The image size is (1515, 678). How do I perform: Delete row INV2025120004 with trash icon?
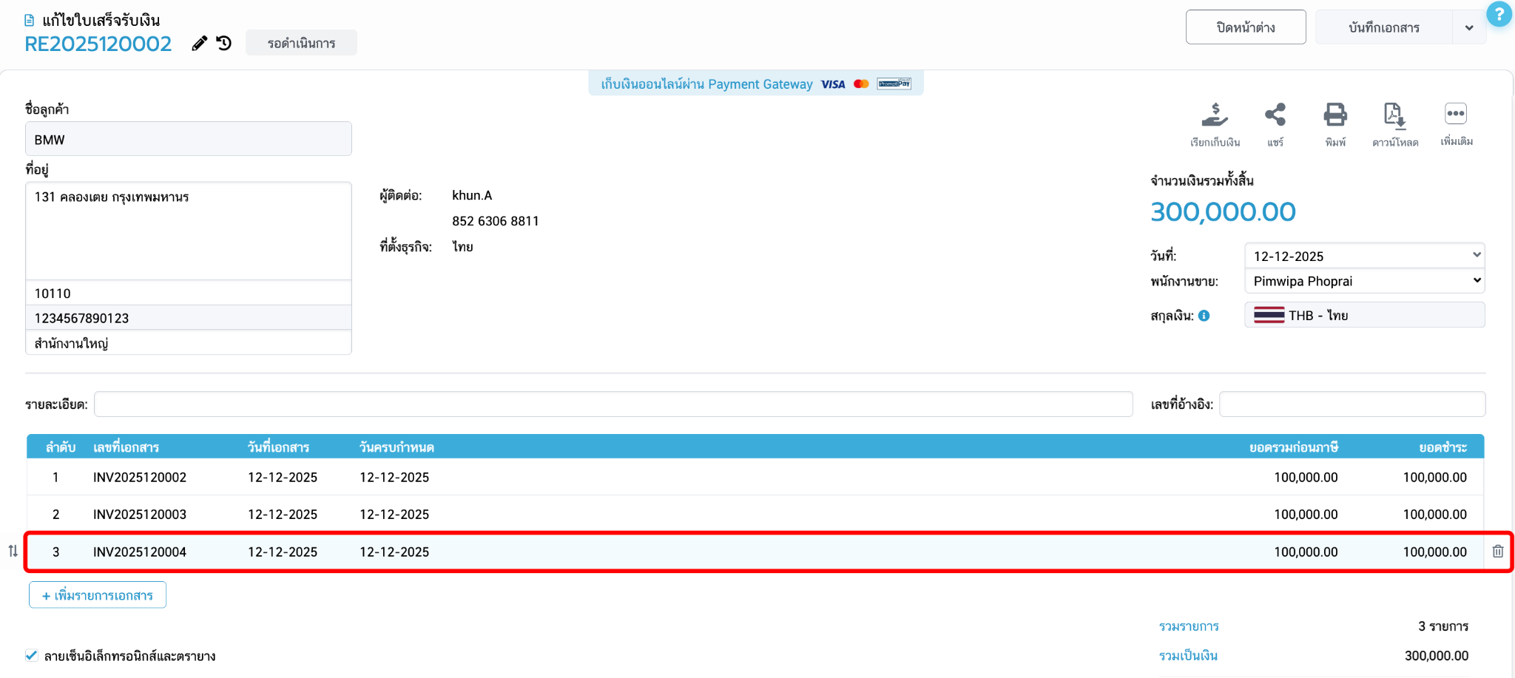pos(1498,552)
